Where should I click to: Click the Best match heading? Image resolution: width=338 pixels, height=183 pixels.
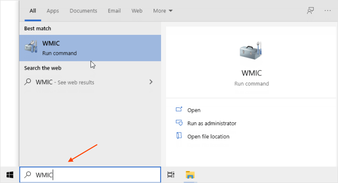pyautogui.click(x=37, y=28)
